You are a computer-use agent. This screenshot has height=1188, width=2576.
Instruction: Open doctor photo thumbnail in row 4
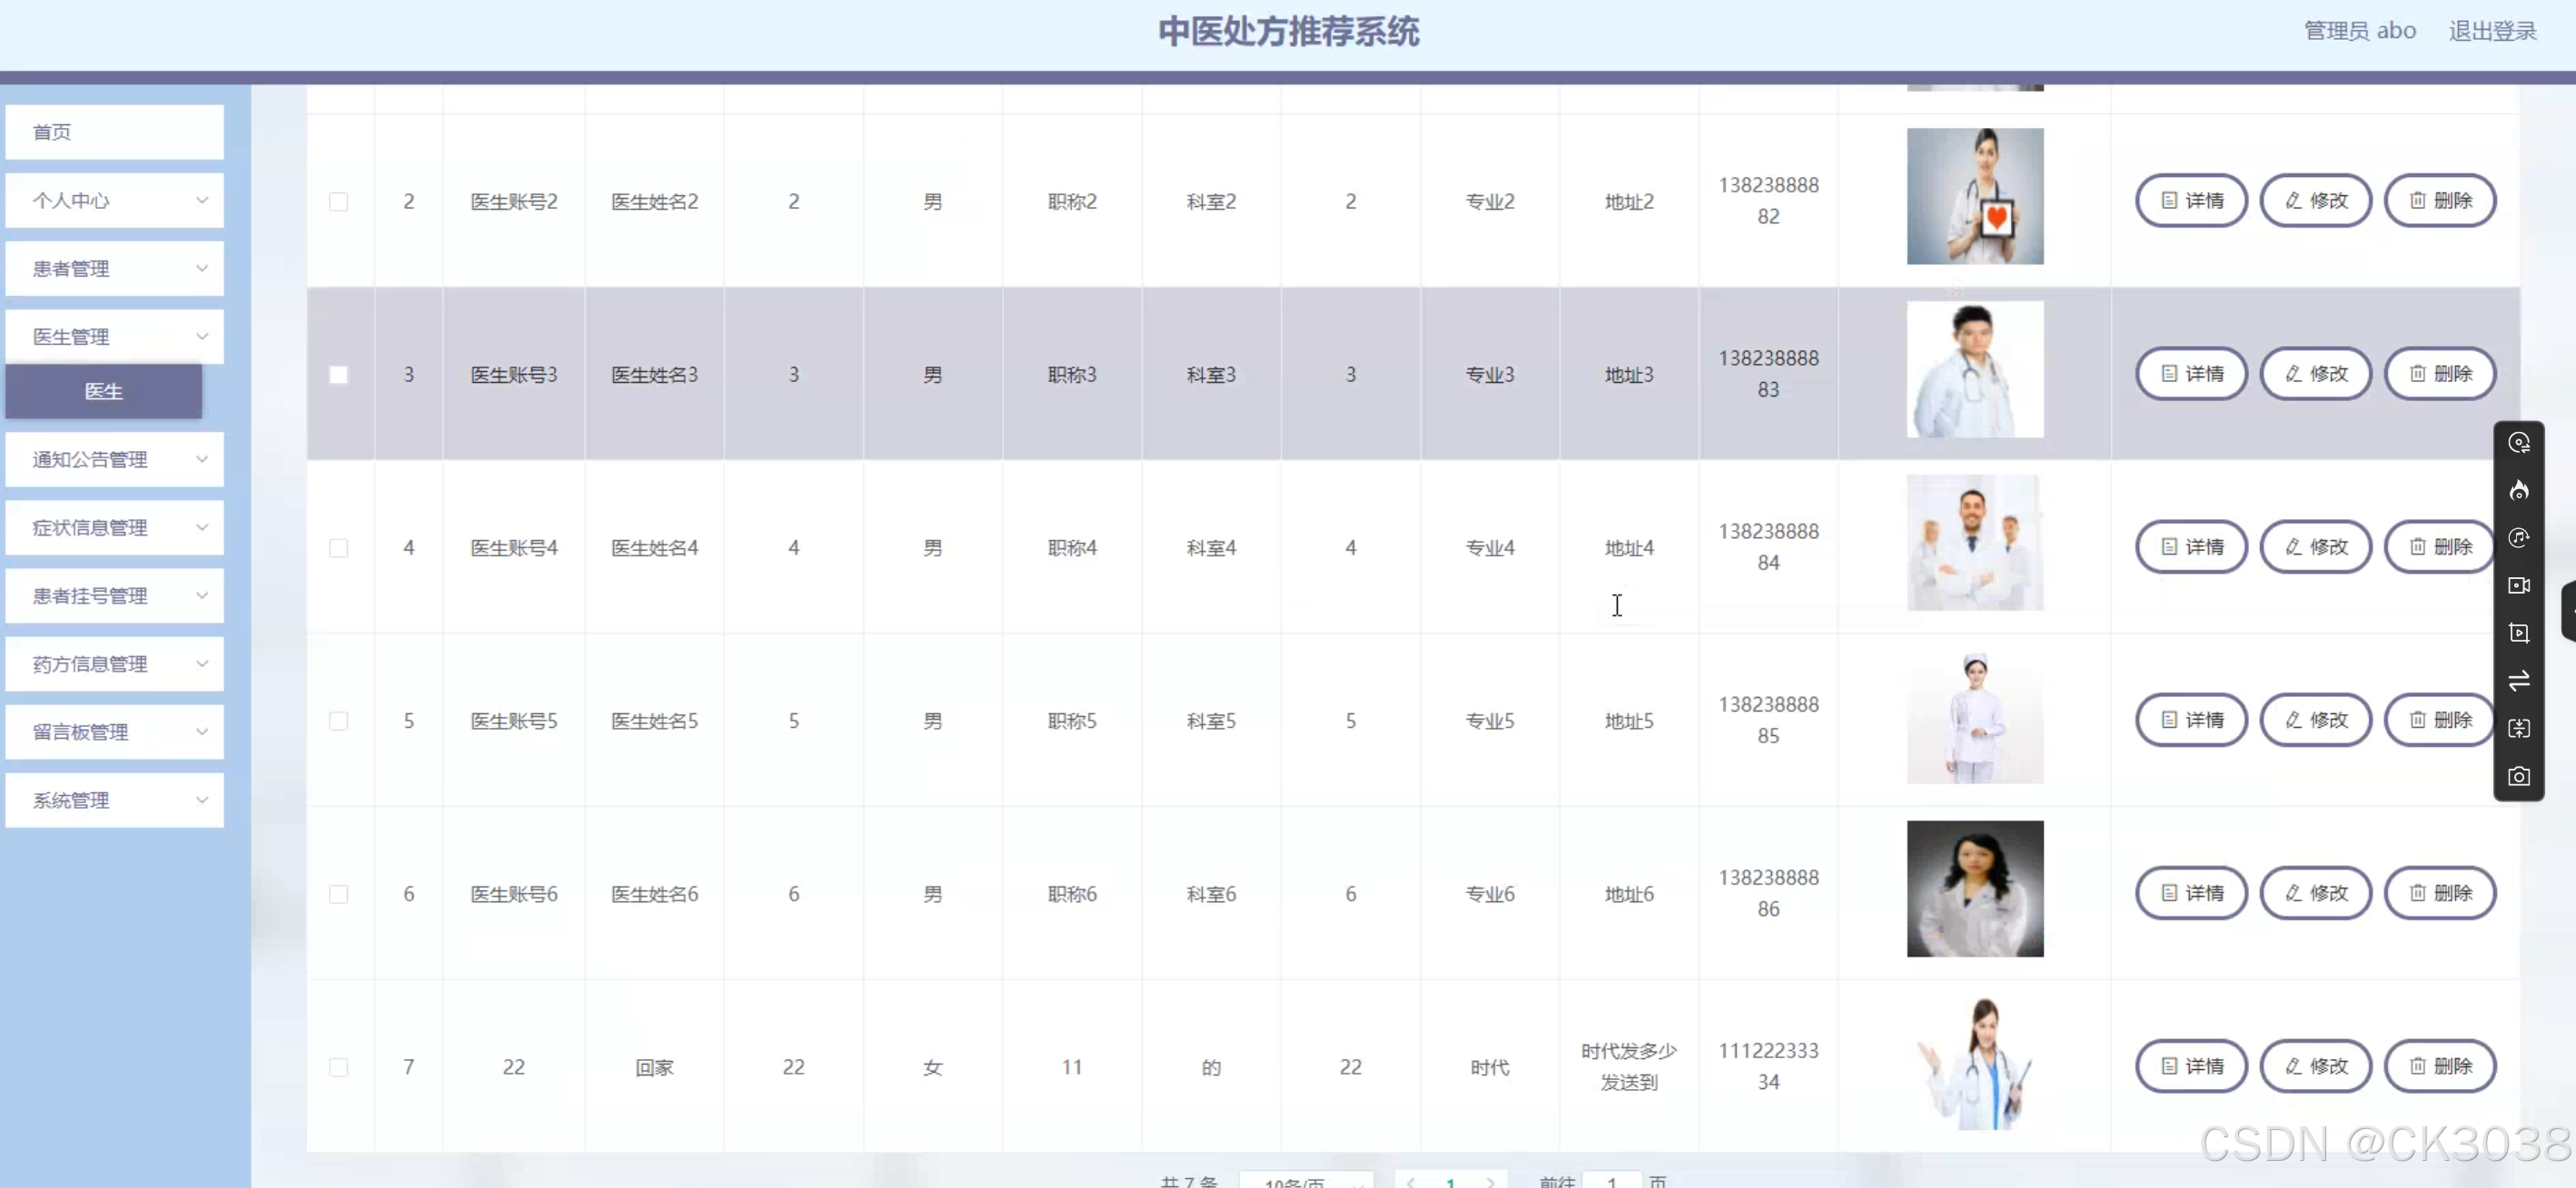(1974, 543)
